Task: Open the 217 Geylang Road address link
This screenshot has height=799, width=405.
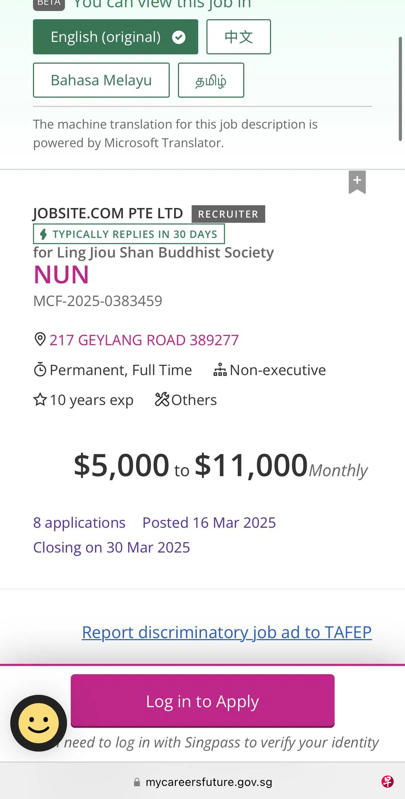Action: [x=144, y=340]
